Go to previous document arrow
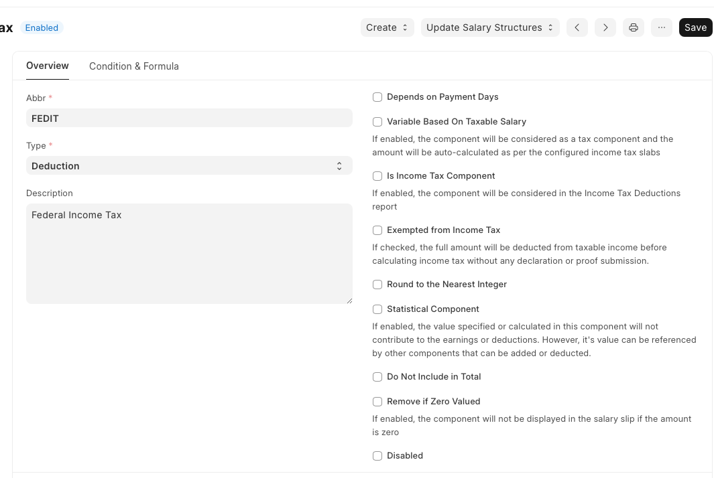Viewport: 714px width, 478px height. (577, 27)
